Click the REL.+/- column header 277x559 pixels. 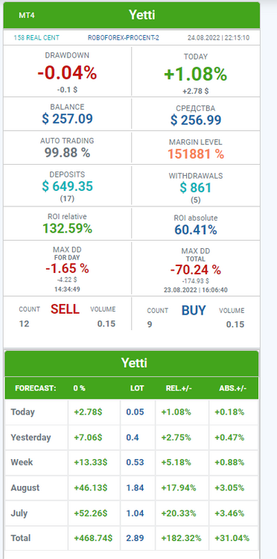(x=179, y=388)
